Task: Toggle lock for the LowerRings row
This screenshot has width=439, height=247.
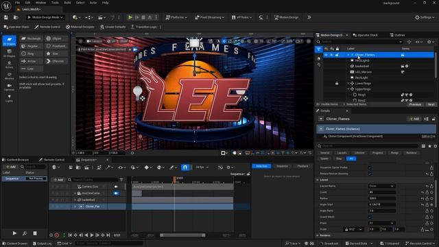Action: point(337,84)
